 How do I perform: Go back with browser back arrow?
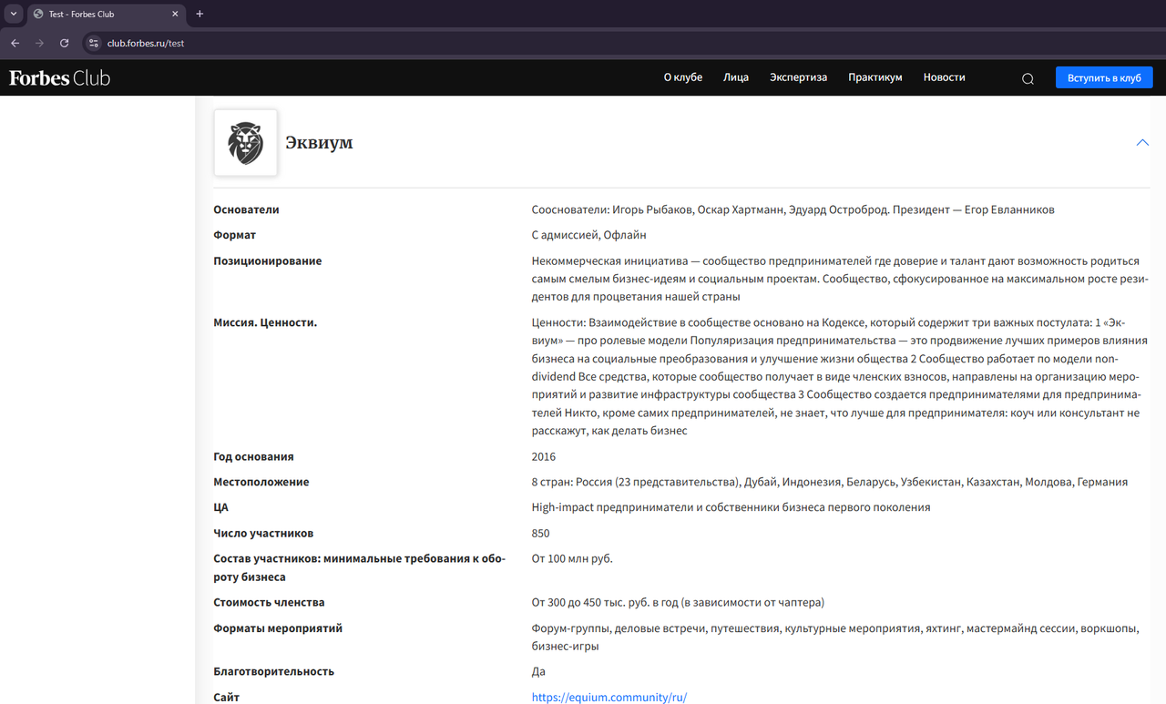pyautogui.click(x=15, y=43)
